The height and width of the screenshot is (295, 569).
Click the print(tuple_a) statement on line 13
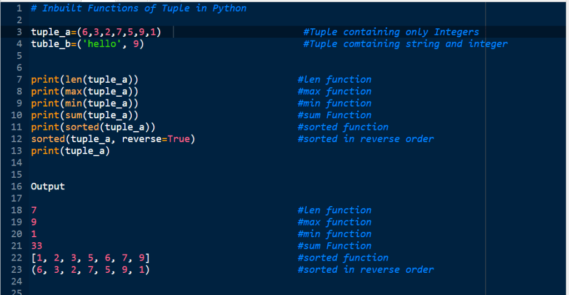[x=70, y=151]
